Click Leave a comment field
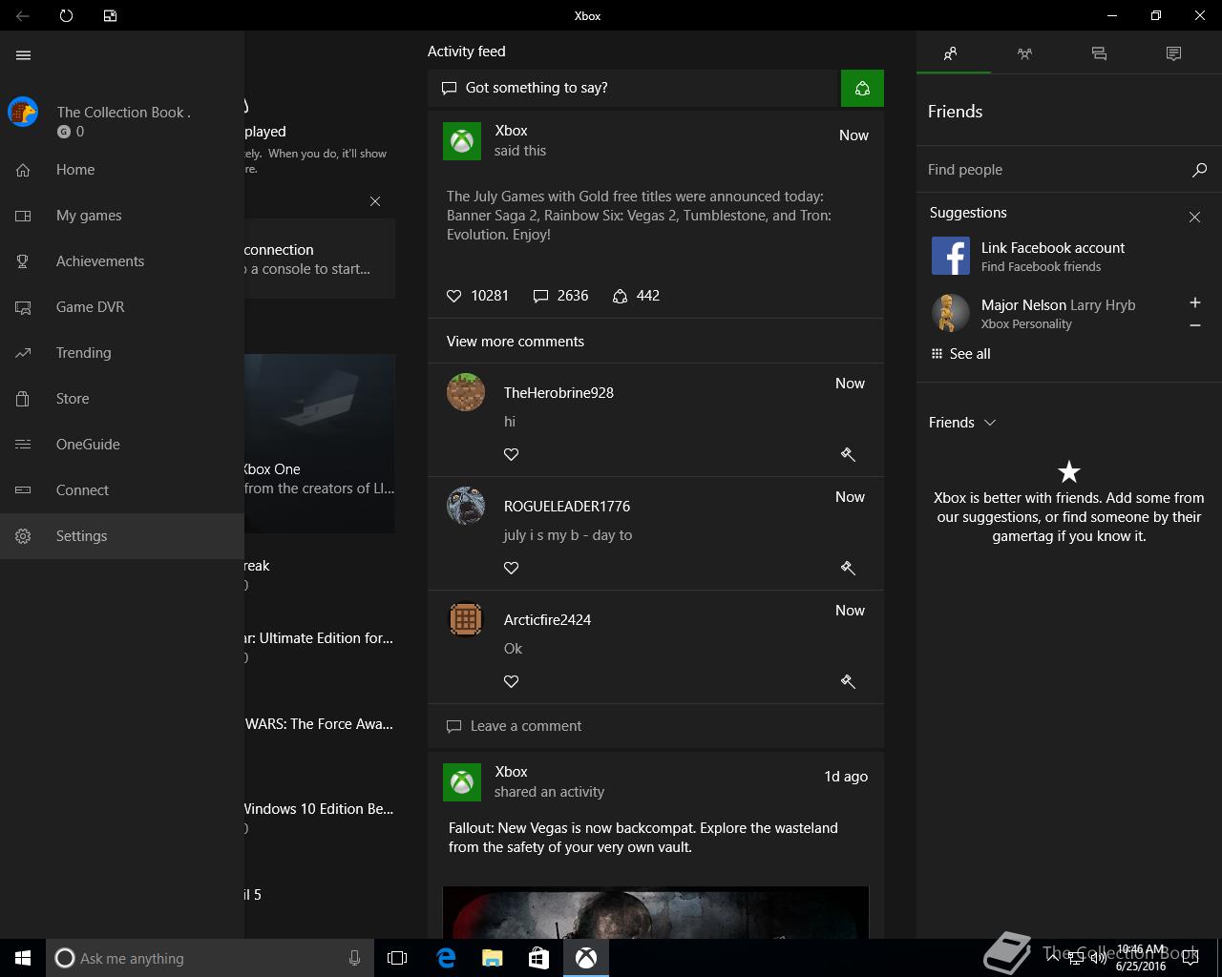Viewport: 1222px width, 977px height. [x=656, y=726]
